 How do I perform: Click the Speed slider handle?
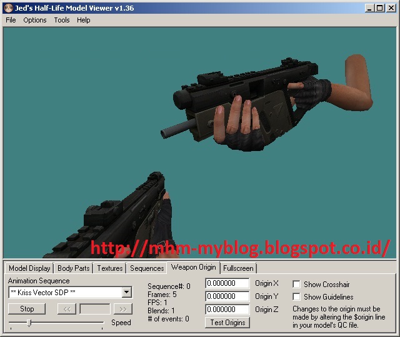(x=29, y=323)
